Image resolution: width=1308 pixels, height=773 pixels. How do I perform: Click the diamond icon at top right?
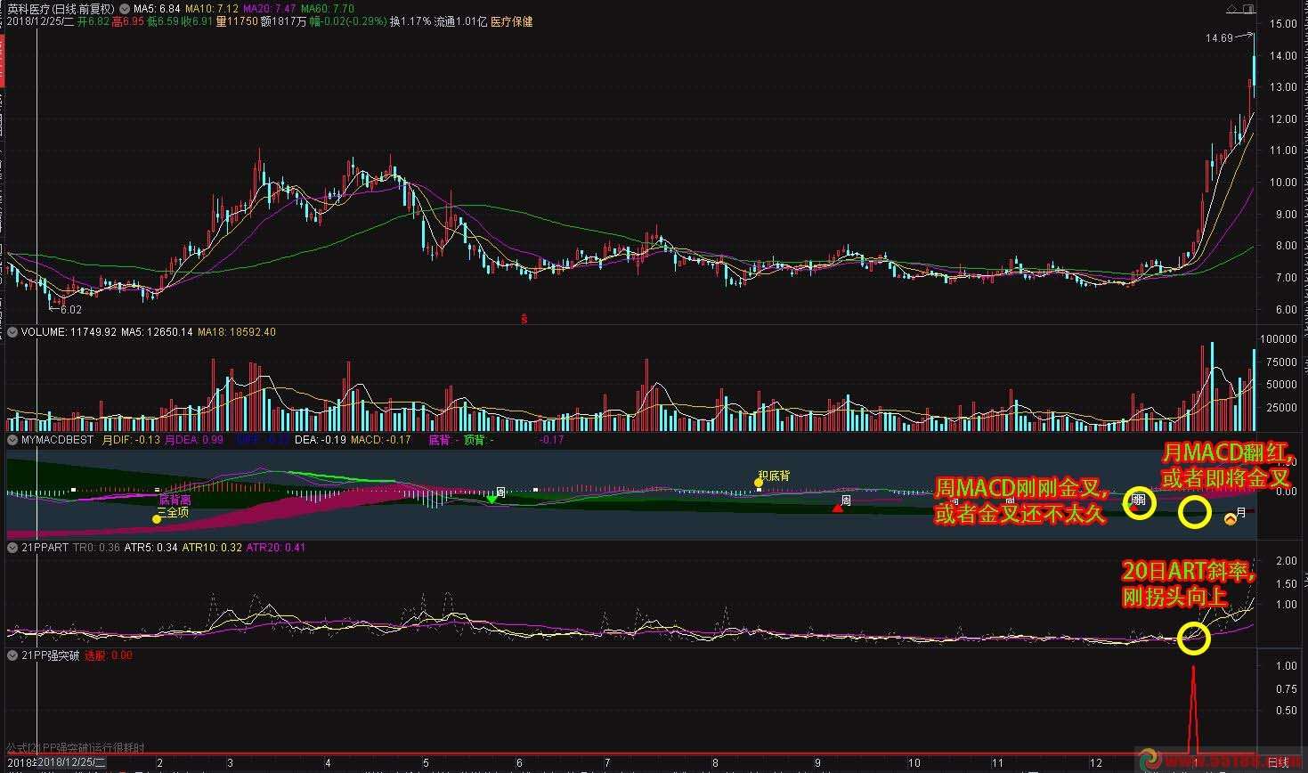click(x=1231, y=10)
